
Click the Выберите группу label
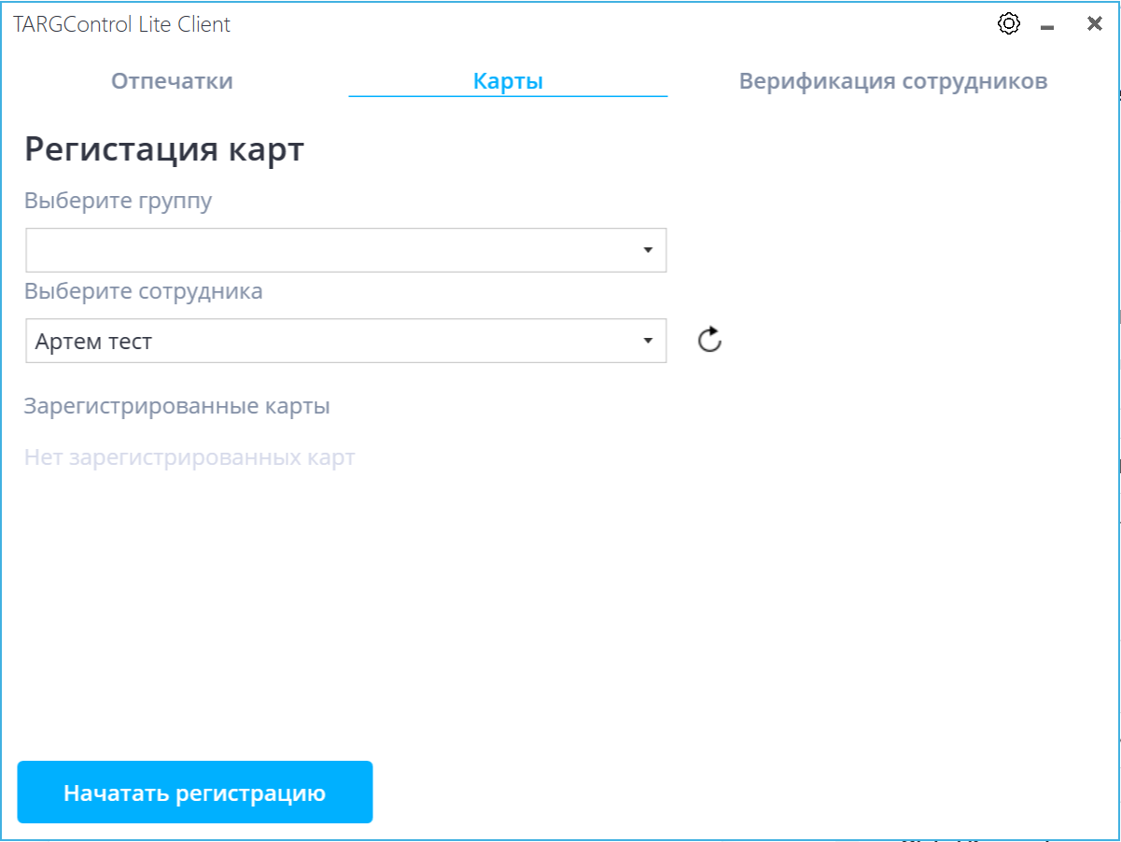119,201
